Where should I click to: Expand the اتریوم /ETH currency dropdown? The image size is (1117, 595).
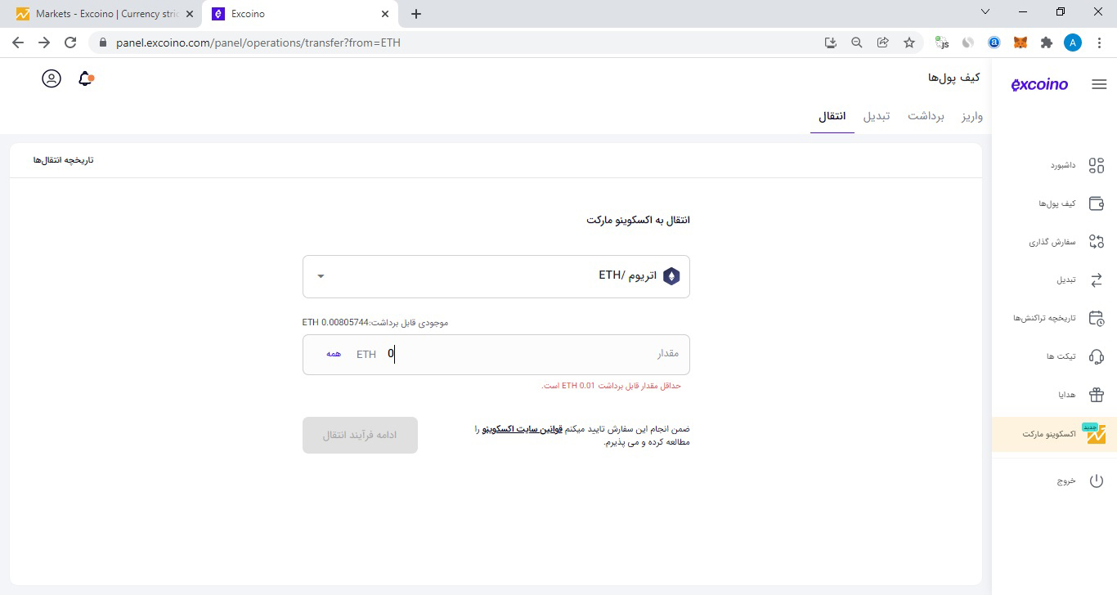point(496,276)
